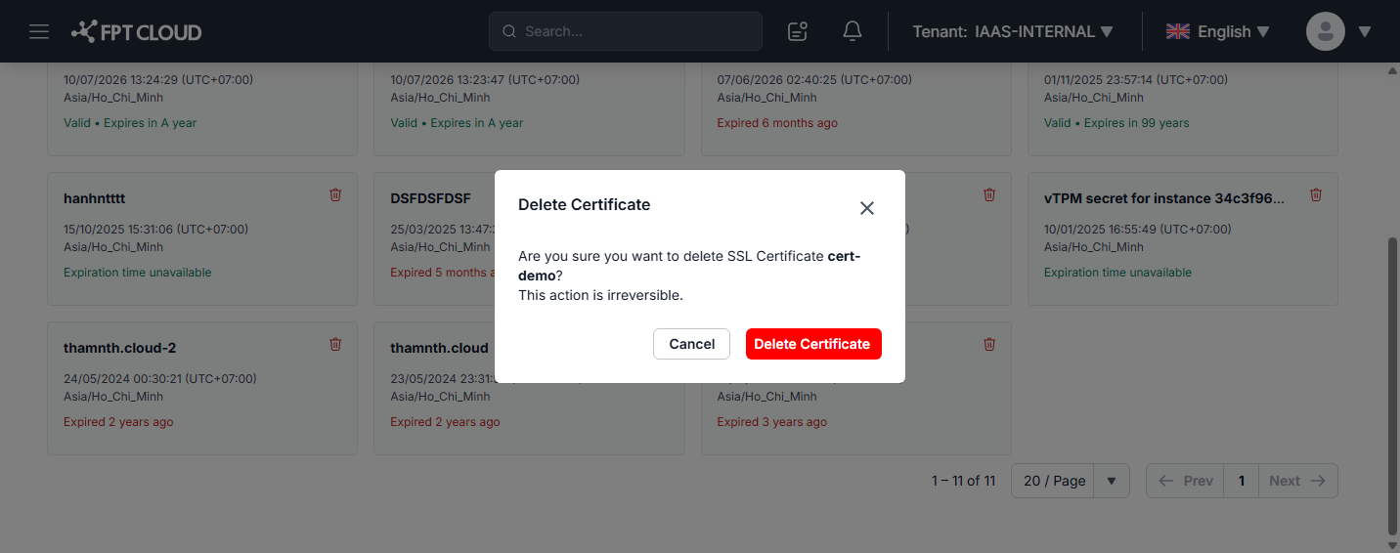Viewport: 1400px width, 553px height.
Task: Open the 20 / Page size dropdown
Action: click(1070, 481)
